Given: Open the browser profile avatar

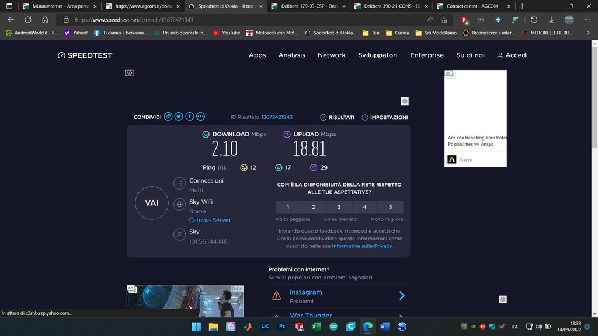Looking at the screenshot, I should (569, 20).
